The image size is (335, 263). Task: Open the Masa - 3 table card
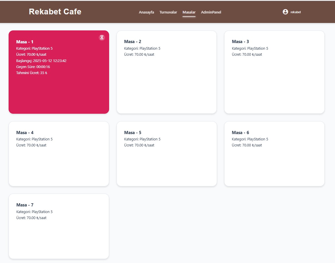point(274,72)
